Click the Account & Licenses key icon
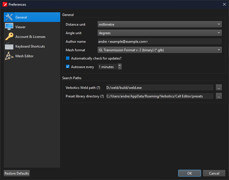Image resolution: width=229 pixels, height=180 pixels. [x=9, y=36]
